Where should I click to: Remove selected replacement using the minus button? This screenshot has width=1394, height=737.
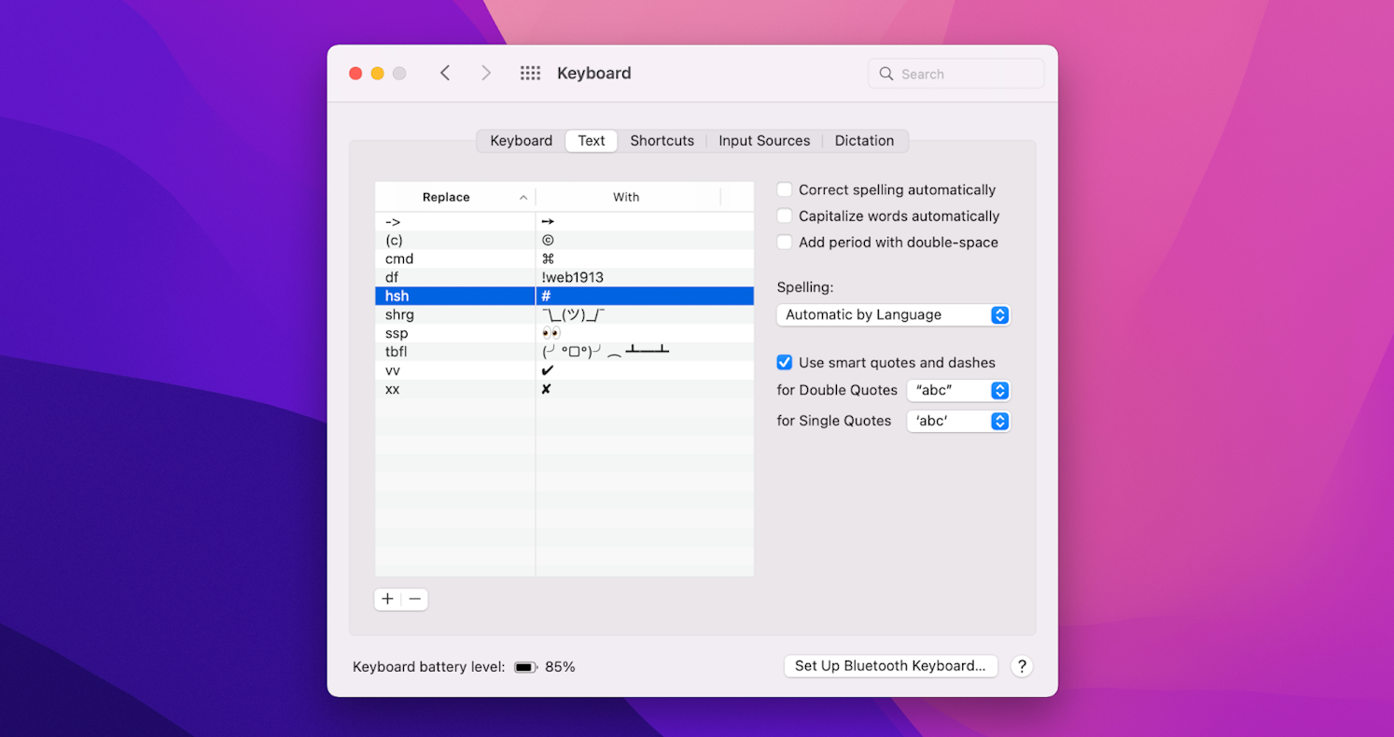point(414,599)
